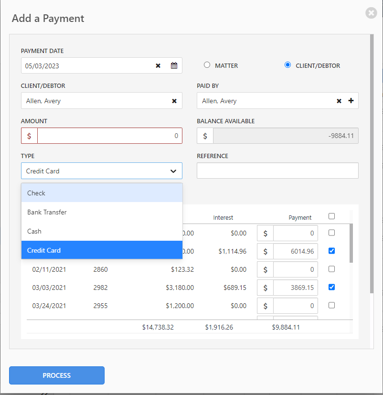The width and height of the screenshot is (383, 395).
Task: Enable the checkbox for invoice 2860
Action: click(x=331, y=269)
